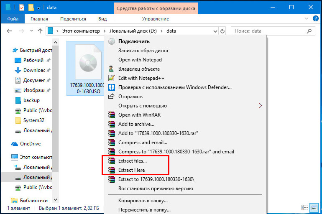Viewport: 322px width, 214px height.
Task: Open Быстрый доступ in navigation pane
Action: pos(32,50)
